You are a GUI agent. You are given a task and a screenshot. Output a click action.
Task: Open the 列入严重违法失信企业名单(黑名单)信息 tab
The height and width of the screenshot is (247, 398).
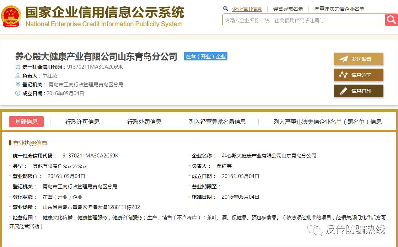(x=327, y=122)
